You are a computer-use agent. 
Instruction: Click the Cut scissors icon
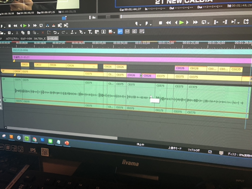(17, 33)
